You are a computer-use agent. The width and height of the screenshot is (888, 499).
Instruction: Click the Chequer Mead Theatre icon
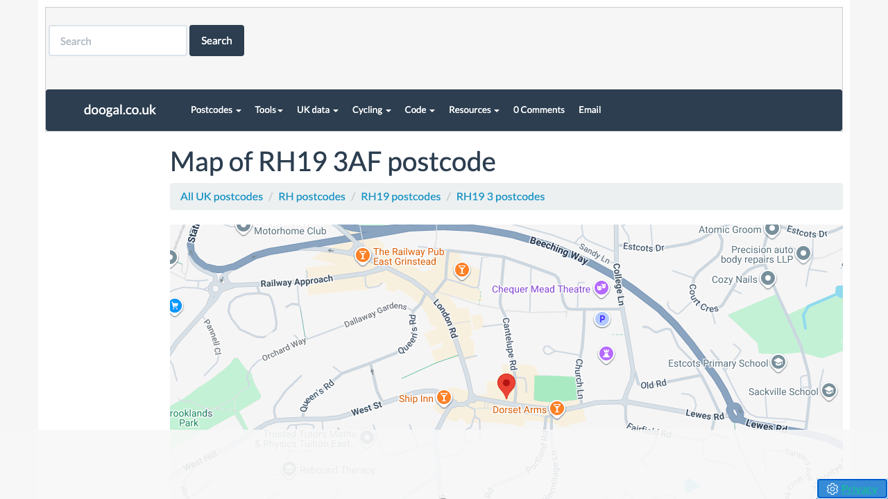click(x=601, y=288)
